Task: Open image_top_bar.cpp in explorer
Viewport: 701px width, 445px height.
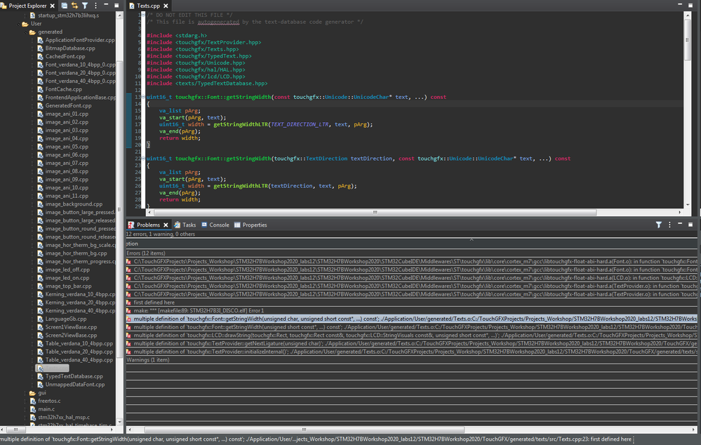Action: click(x=68, y=286)
